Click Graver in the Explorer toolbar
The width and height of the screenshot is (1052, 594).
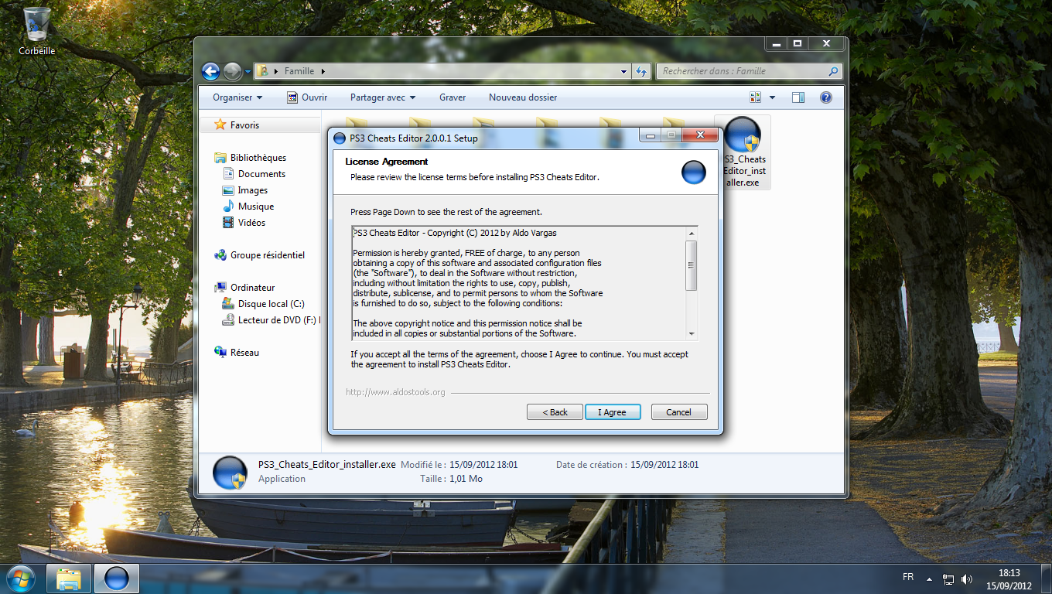click(x=453, y=97)
